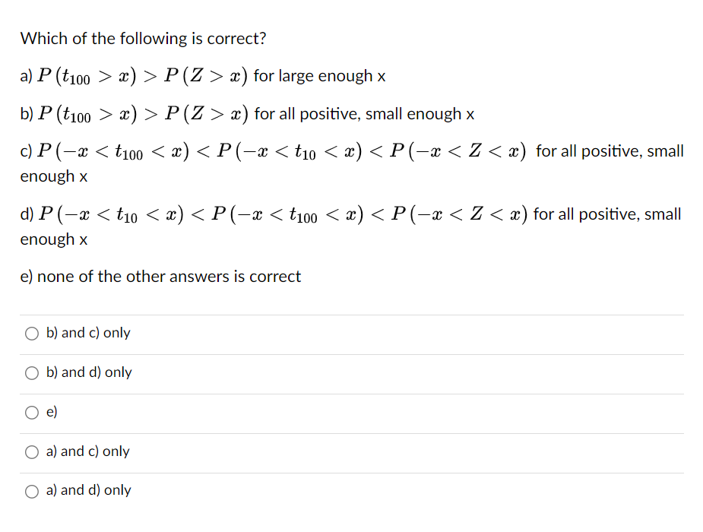
Task: Click the unselected circle beside "e)"
Action: tap(32, 412)
